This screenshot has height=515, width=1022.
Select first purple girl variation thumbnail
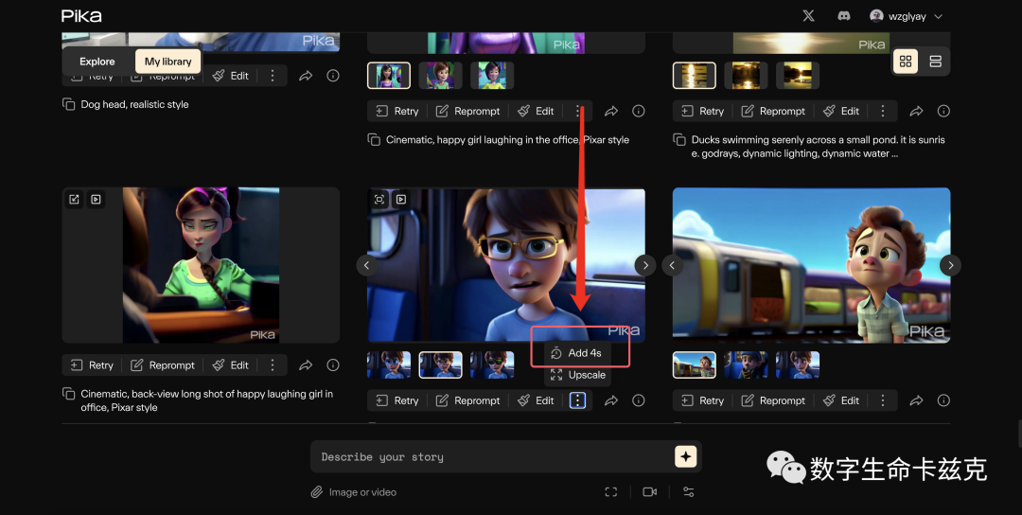(389, 76)
